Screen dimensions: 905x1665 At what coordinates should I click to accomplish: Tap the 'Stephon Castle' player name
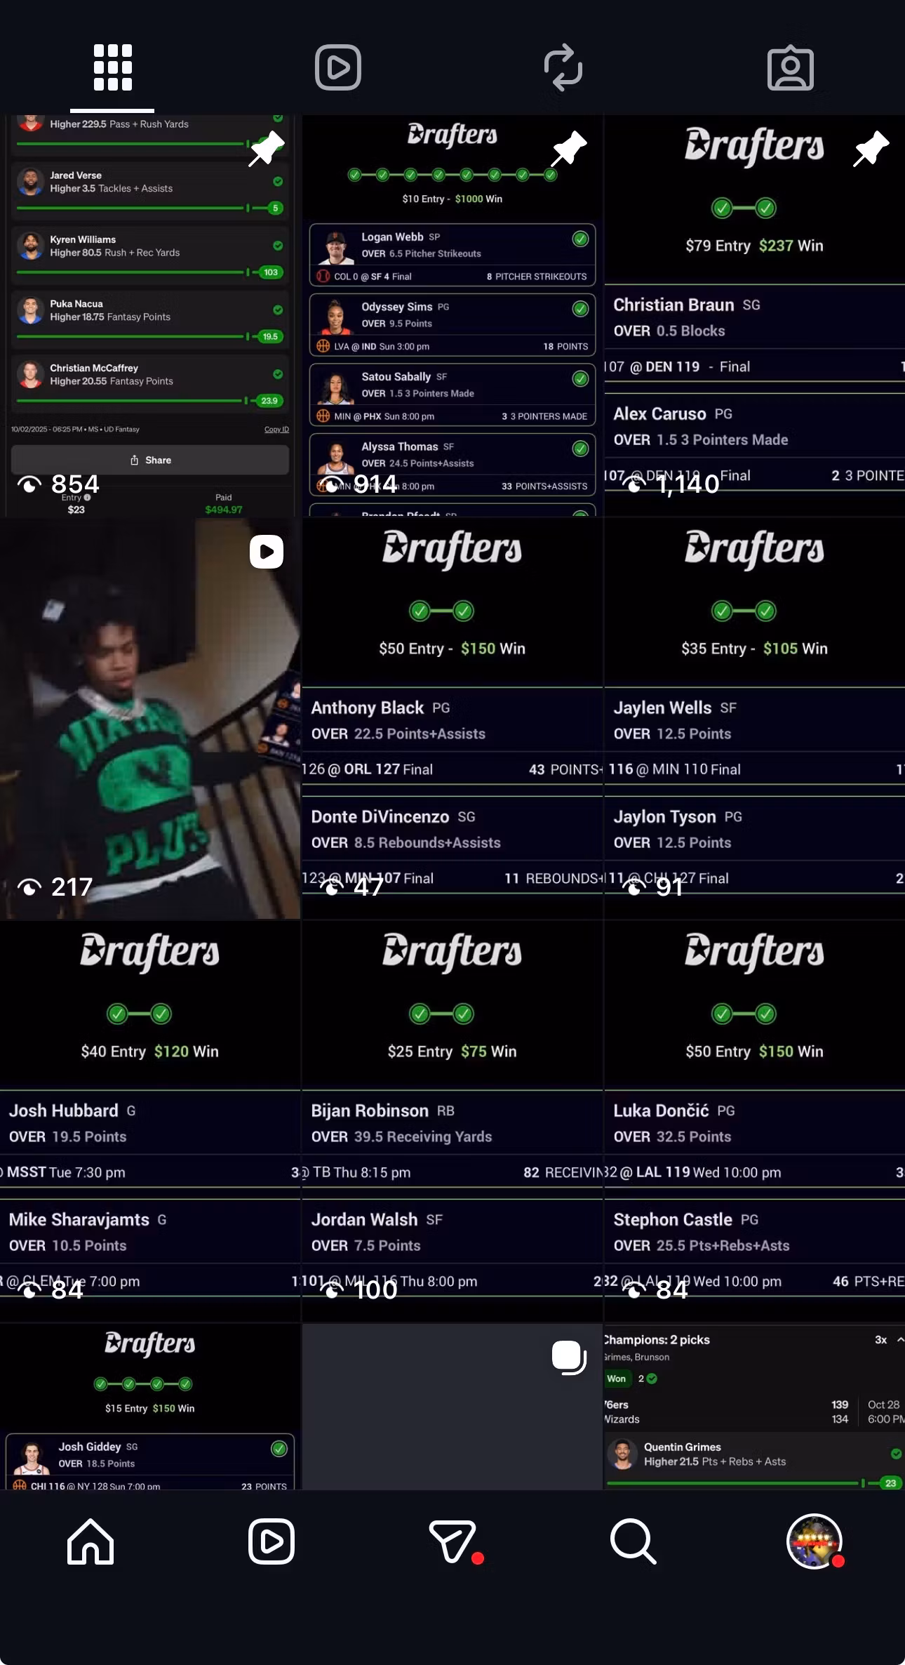tap(673, 1219)
